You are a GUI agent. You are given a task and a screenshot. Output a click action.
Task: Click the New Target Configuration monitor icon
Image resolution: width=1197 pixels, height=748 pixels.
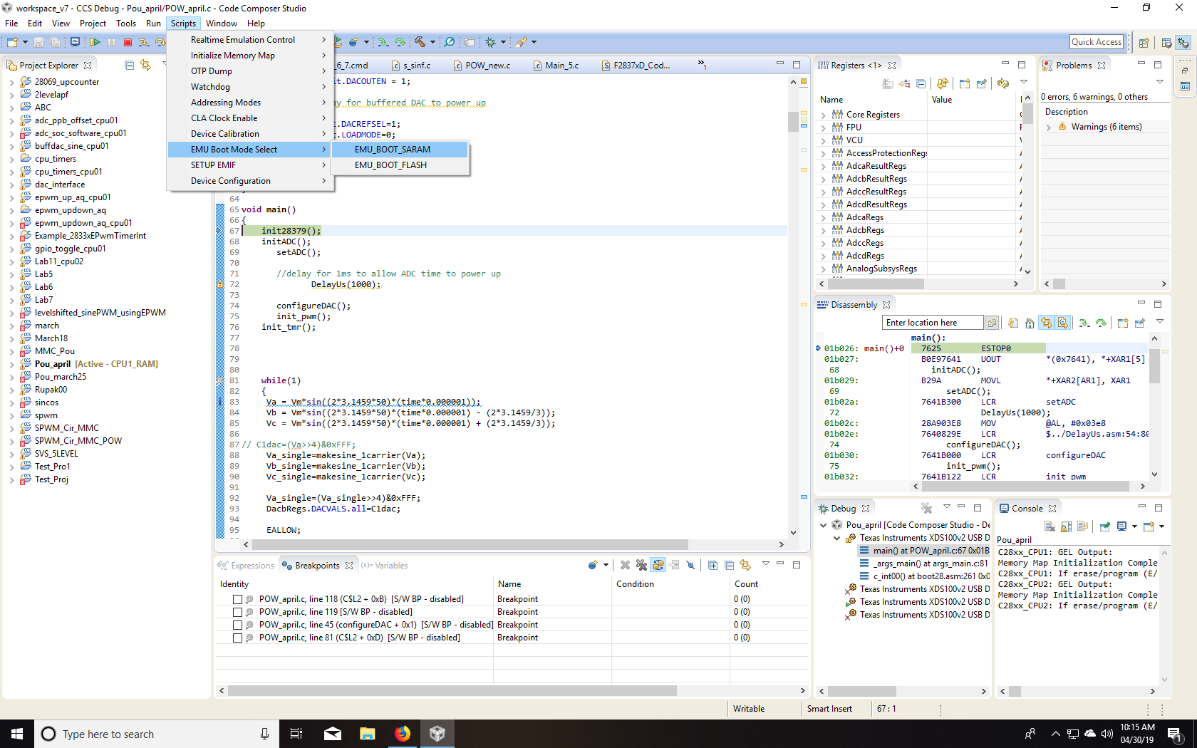[x=75, y=42]
